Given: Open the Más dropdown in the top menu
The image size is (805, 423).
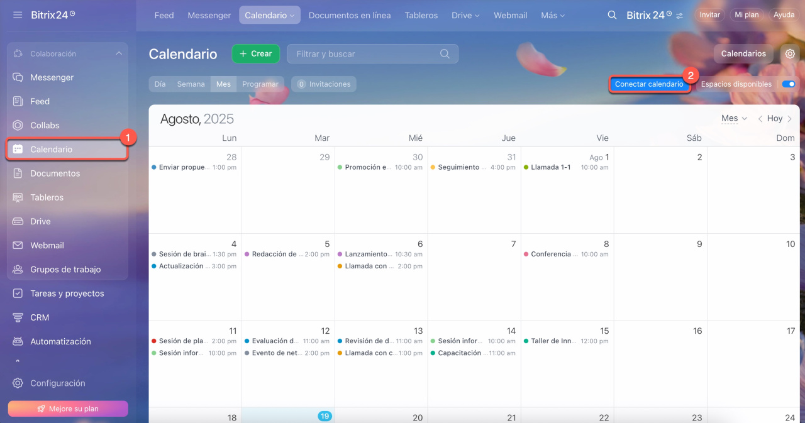Looking at the screenshot, I should pyautogui.click(x=562, y=16).
